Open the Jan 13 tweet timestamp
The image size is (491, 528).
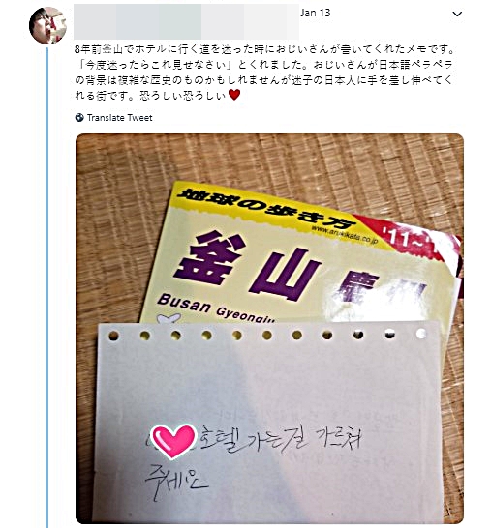pos(316,13)
